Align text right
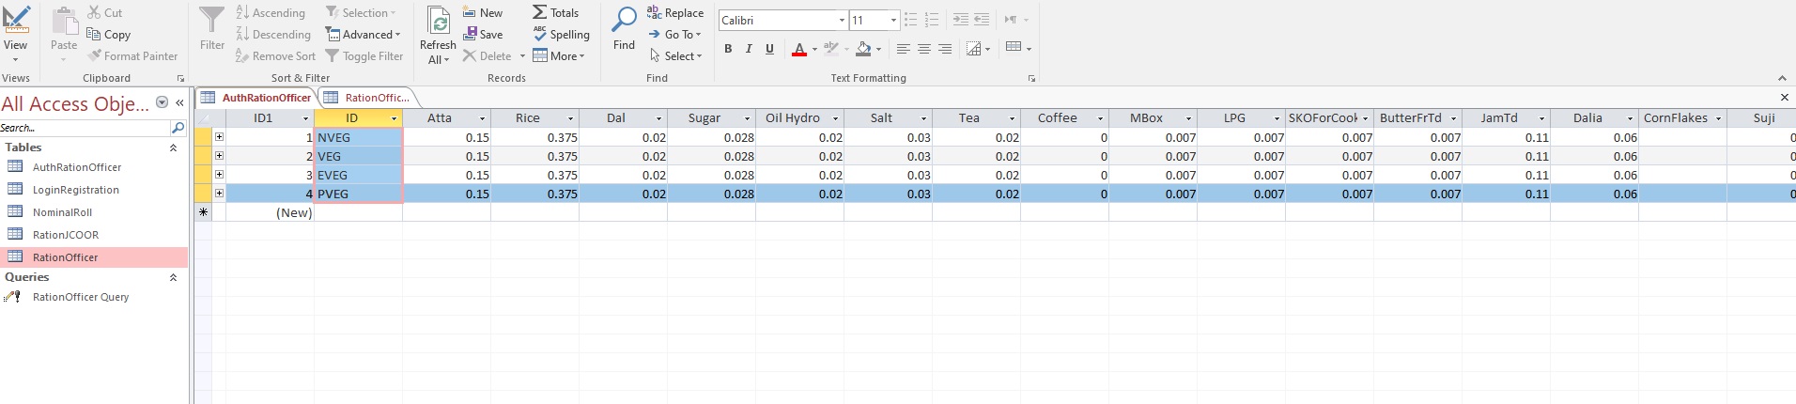 pyautogui.click(x=945, y=49)
